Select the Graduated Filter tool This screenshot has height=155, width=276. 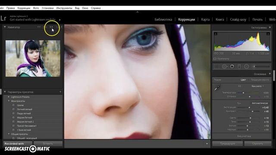pyautogui.click(x=239, y=67)
